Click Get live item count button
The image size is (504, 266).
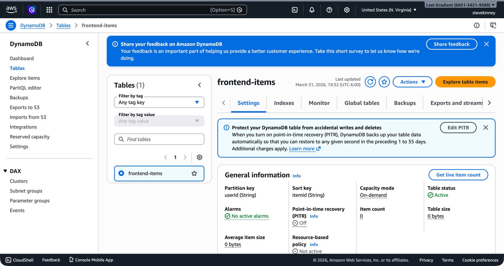point(458,175)
